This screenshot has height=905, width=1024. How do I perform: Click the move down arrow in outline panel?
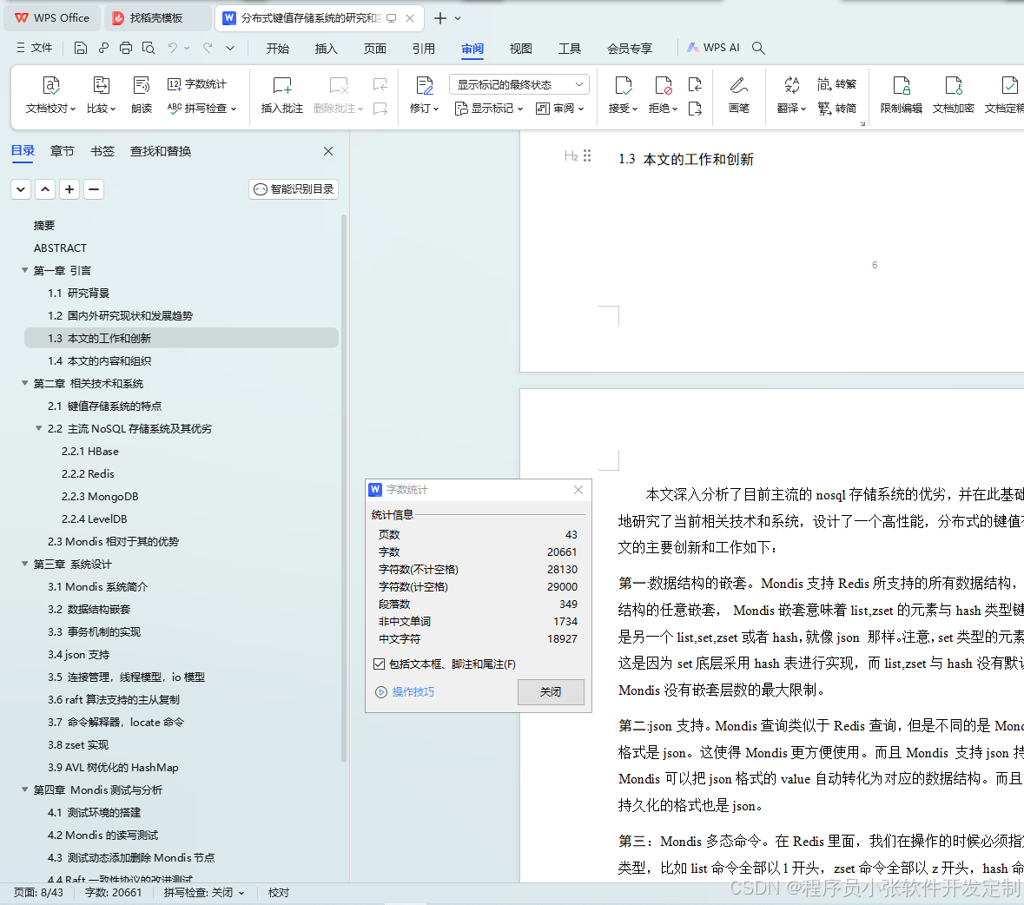coord(21,189)
